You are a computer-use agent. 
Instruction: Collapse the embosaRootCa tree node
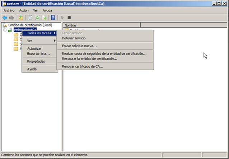coord(5,30)
